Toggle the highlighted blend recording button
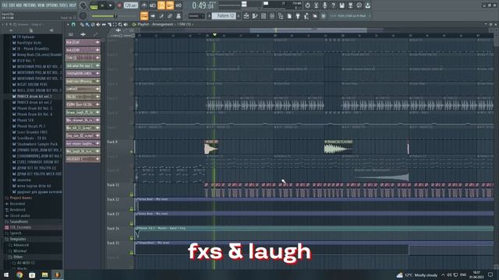Viewport: 499px width, 280px height. click(170, 5)
